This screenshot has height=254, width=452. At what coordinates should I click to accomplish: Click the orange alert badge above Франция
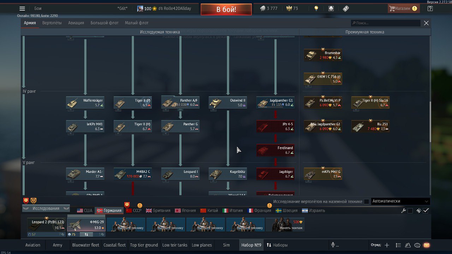[269, 205]
